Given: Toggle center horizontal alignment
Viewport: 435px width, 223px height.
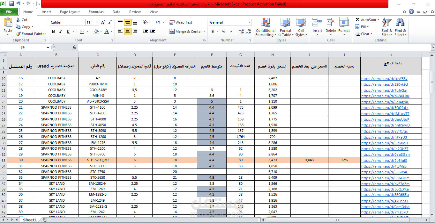Looking at the screenshot, I should pyautogui.click(x=127, y=32).
